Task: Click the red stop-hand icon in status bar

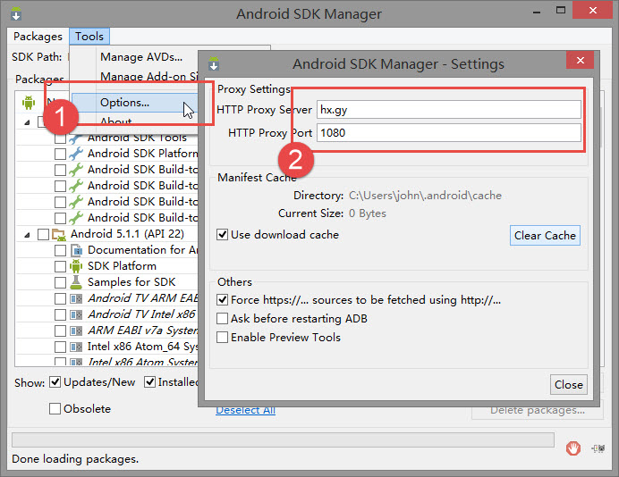Action: pos(573,448)
